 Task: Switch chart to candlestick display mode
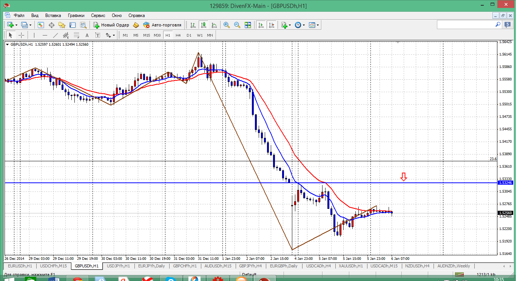204,25
